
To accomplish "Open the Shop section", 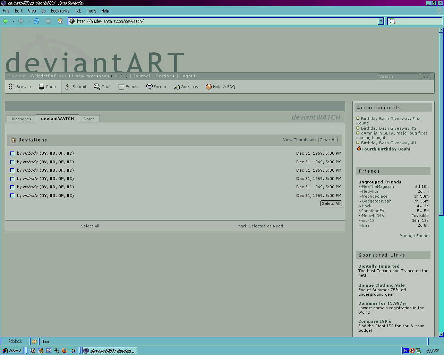I will [47, 87].
